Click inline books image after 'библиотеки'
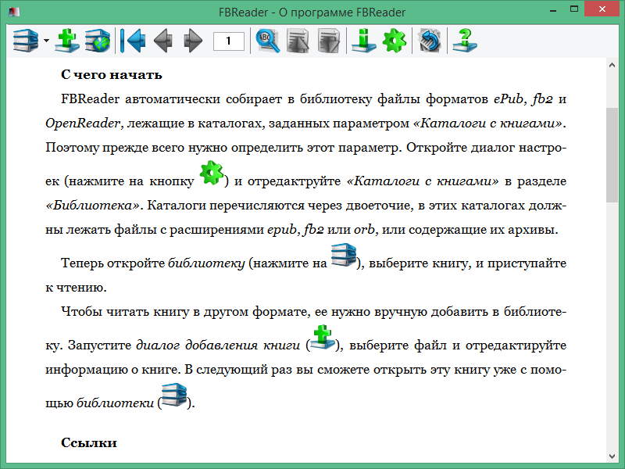This screenshot has width=625, height=469. (174, 395)
